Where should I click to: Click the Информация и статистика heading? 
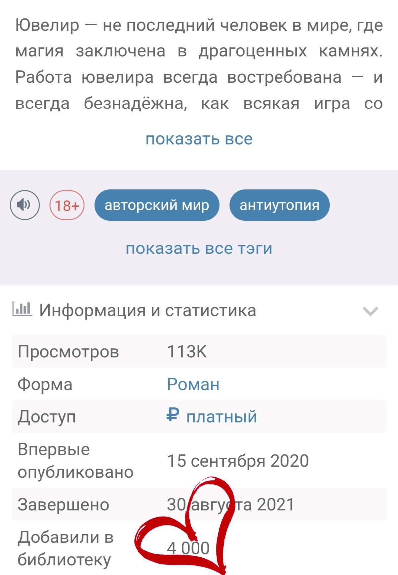click(x=147, y=310)
